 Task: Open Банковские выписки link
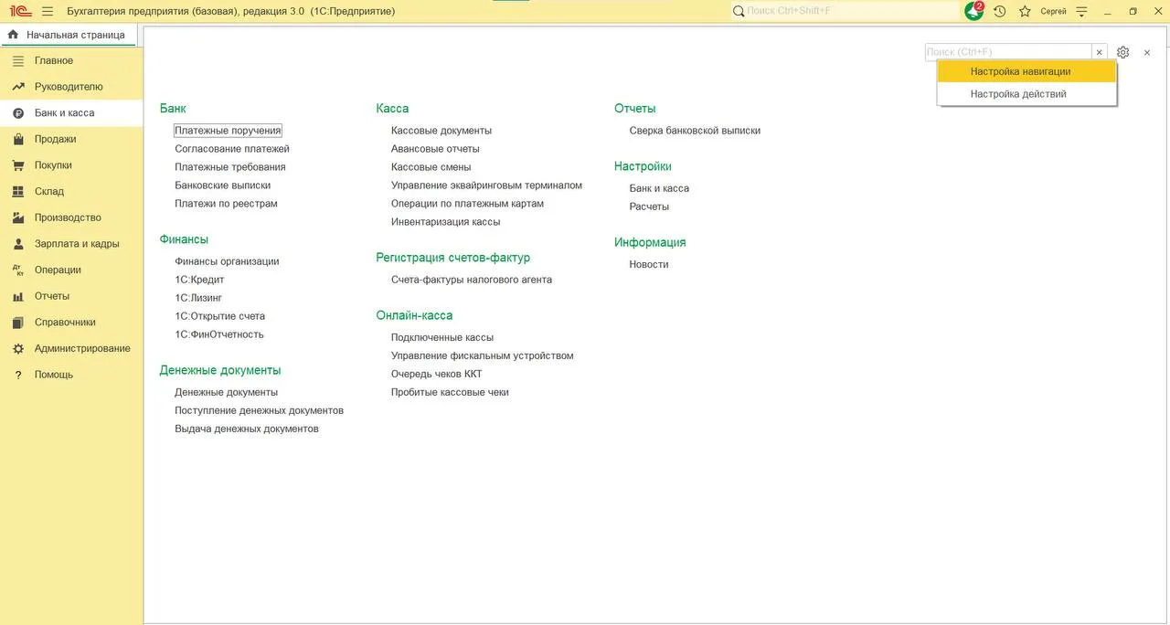pos(223,185)
